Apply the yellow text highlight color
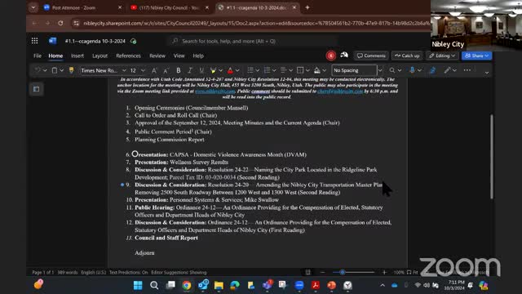Viewport: 522px width, 294px height. tap(213, 70)
